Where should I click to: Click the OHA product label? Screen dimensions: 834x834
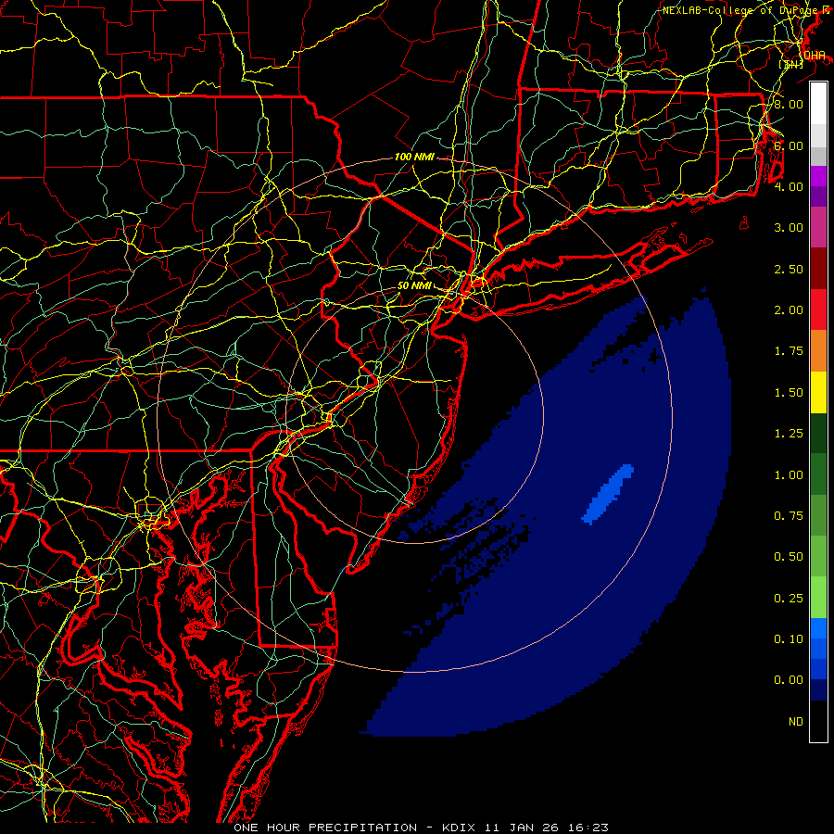pos(815,56)
